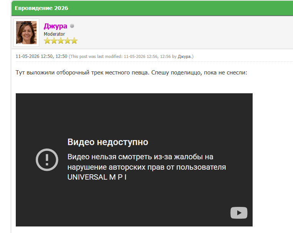293x233 pixels.
Task: Open Джура link in modified note
Action: point(184,56)
